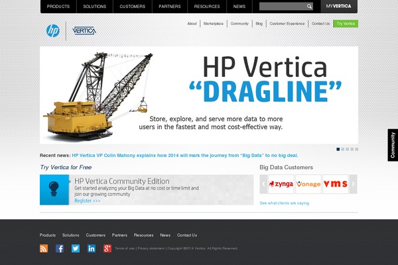Click the lightbulb Community Edition icon
The height and width of the screenshot is (265, 398).
click(54, 189)
